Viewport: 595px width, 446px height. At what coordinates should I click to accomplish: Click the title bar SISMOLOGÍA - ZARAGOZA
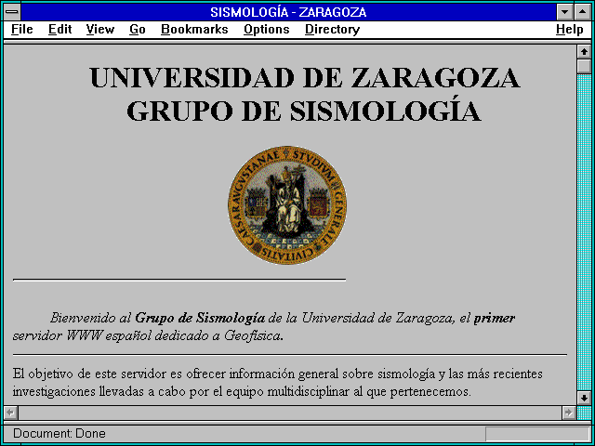pos(288,12)
